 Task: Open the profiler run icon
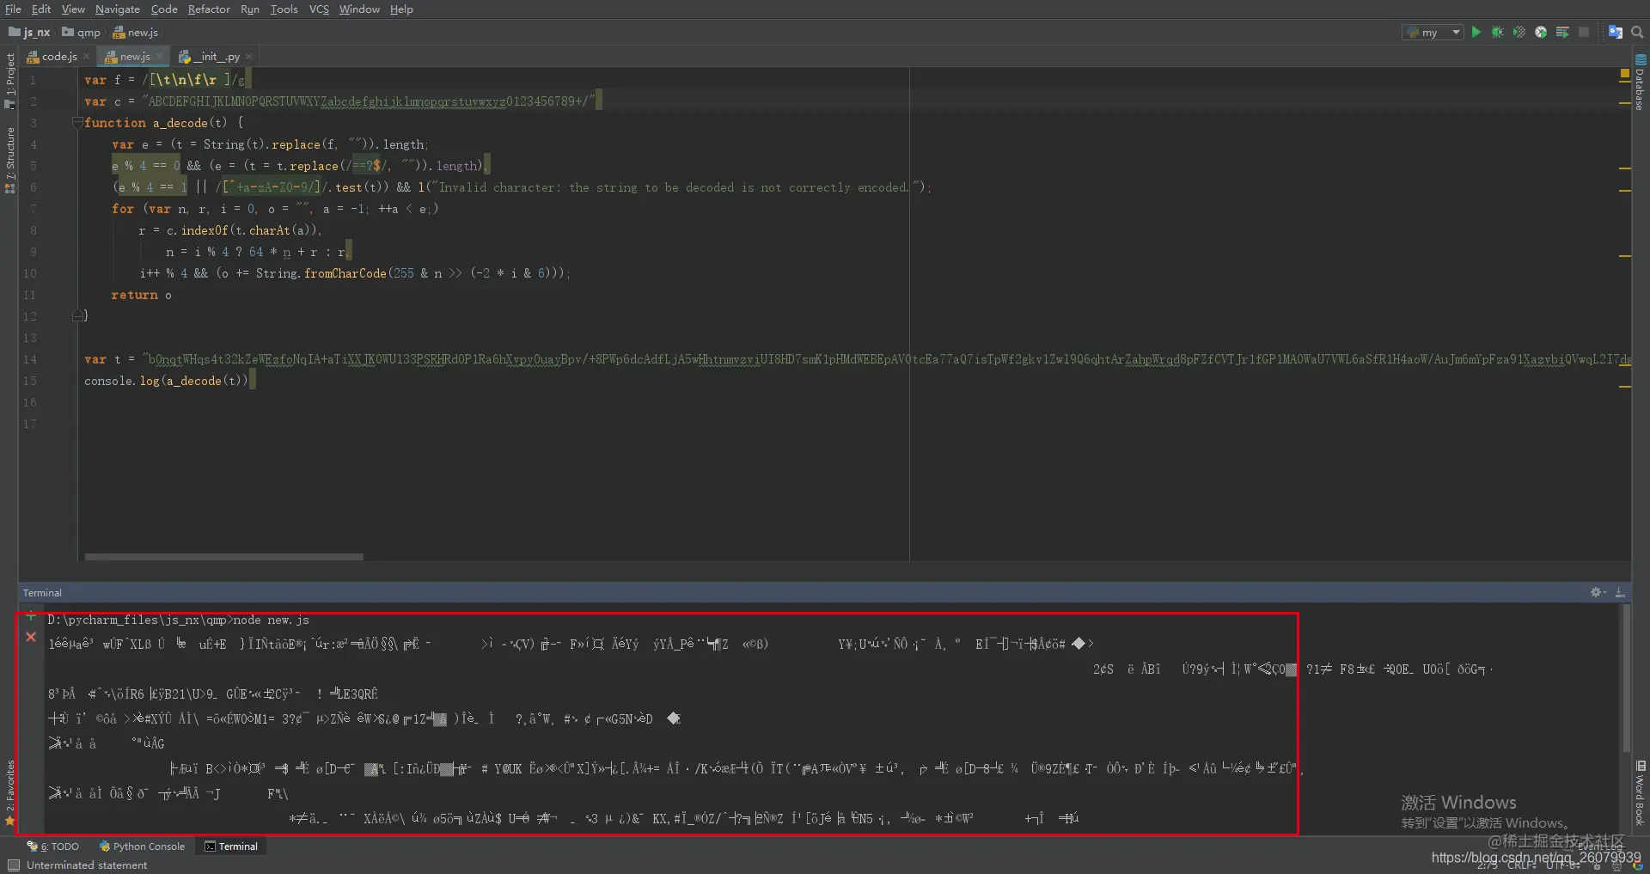tap(1541, 32)
